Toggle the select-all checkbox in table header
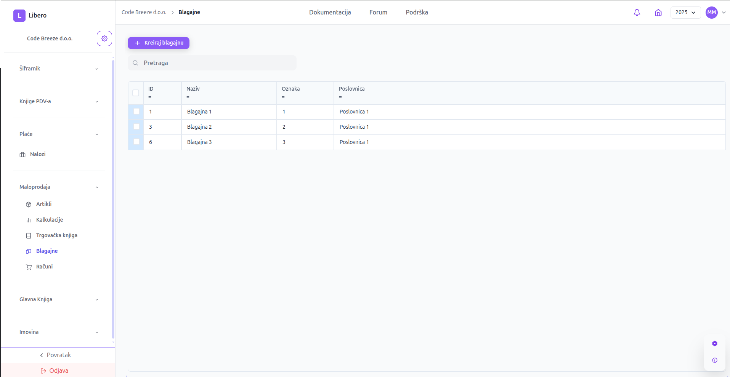730x377 pixels. tap(136, 93)
